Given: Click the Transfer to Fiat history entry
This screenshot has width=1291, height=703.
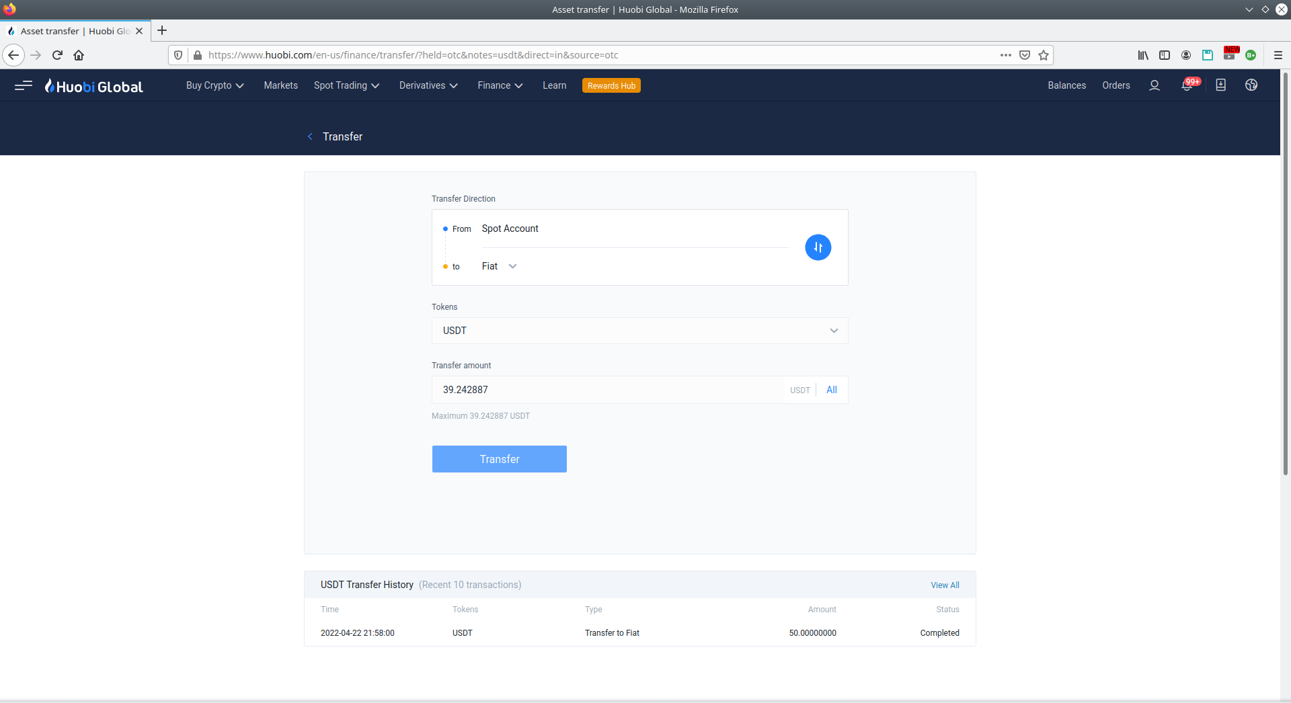Looking at the screenshot, I should (x=612, y=633).
